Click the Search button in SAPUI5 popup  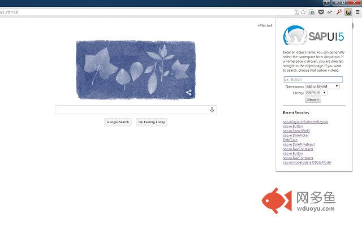(313, 99)
